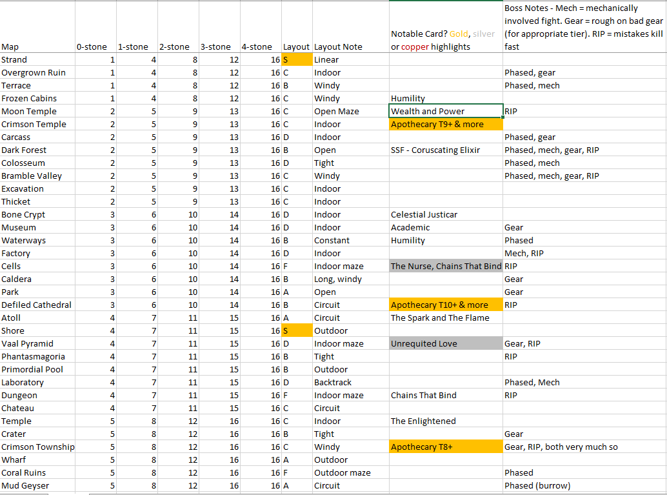Click the 'Wharf' map cell
The height and width of the screenshot is (495, 667).
click(x=37, y=460)
